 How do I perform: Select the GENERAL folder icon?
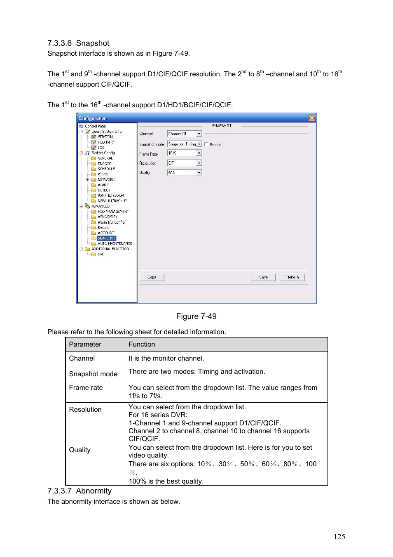pyautogui.click(x=94, y=158)
